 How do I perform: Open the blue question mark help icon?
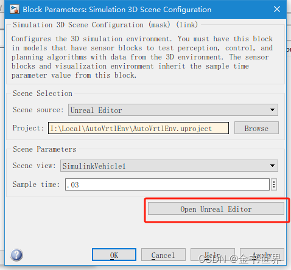[x=16, y=255]
